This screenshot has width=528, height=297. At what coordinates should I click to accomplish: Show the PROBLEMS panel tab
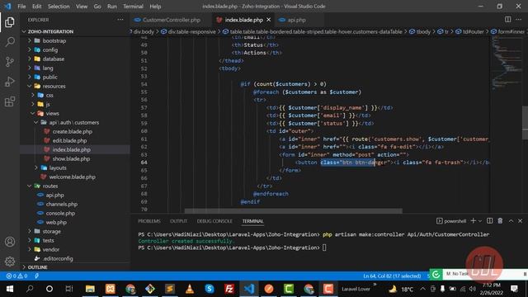pos(149,221)
